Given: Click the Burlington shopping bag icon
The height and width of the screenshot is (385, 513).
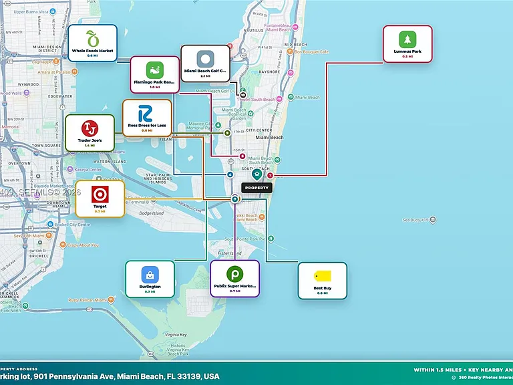Looking at the screenshot, I should 150,274.
